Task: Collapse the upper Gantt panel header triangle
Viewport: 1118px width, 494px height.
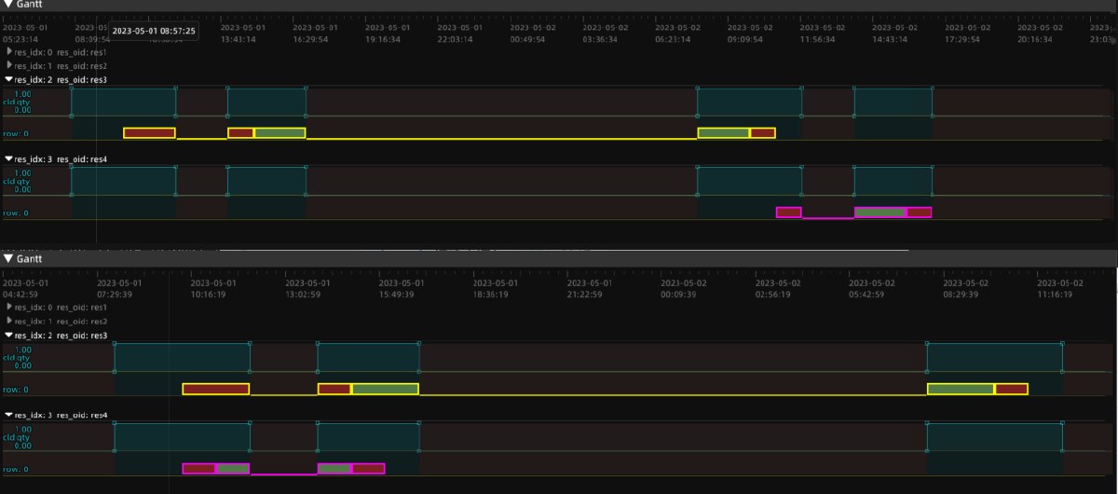Action: 8,5
